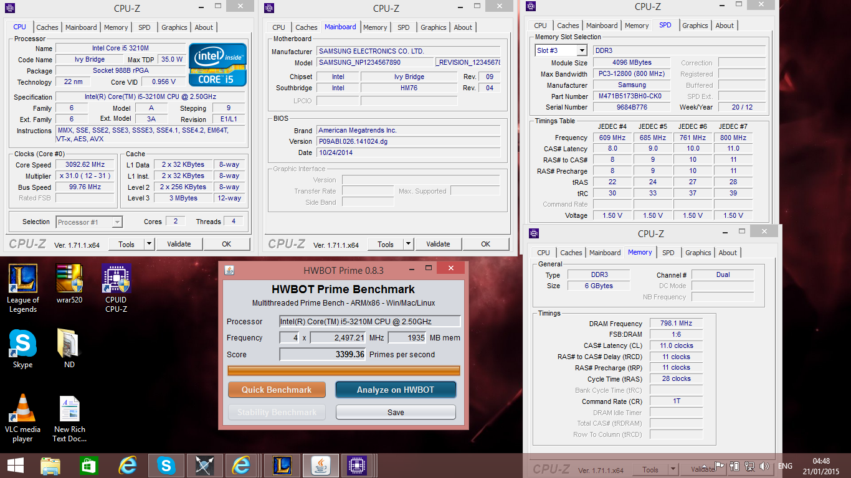The width and height of the screenshot is (851, 478).
Task: Click Quick Benchmark button
Action: 277,390
